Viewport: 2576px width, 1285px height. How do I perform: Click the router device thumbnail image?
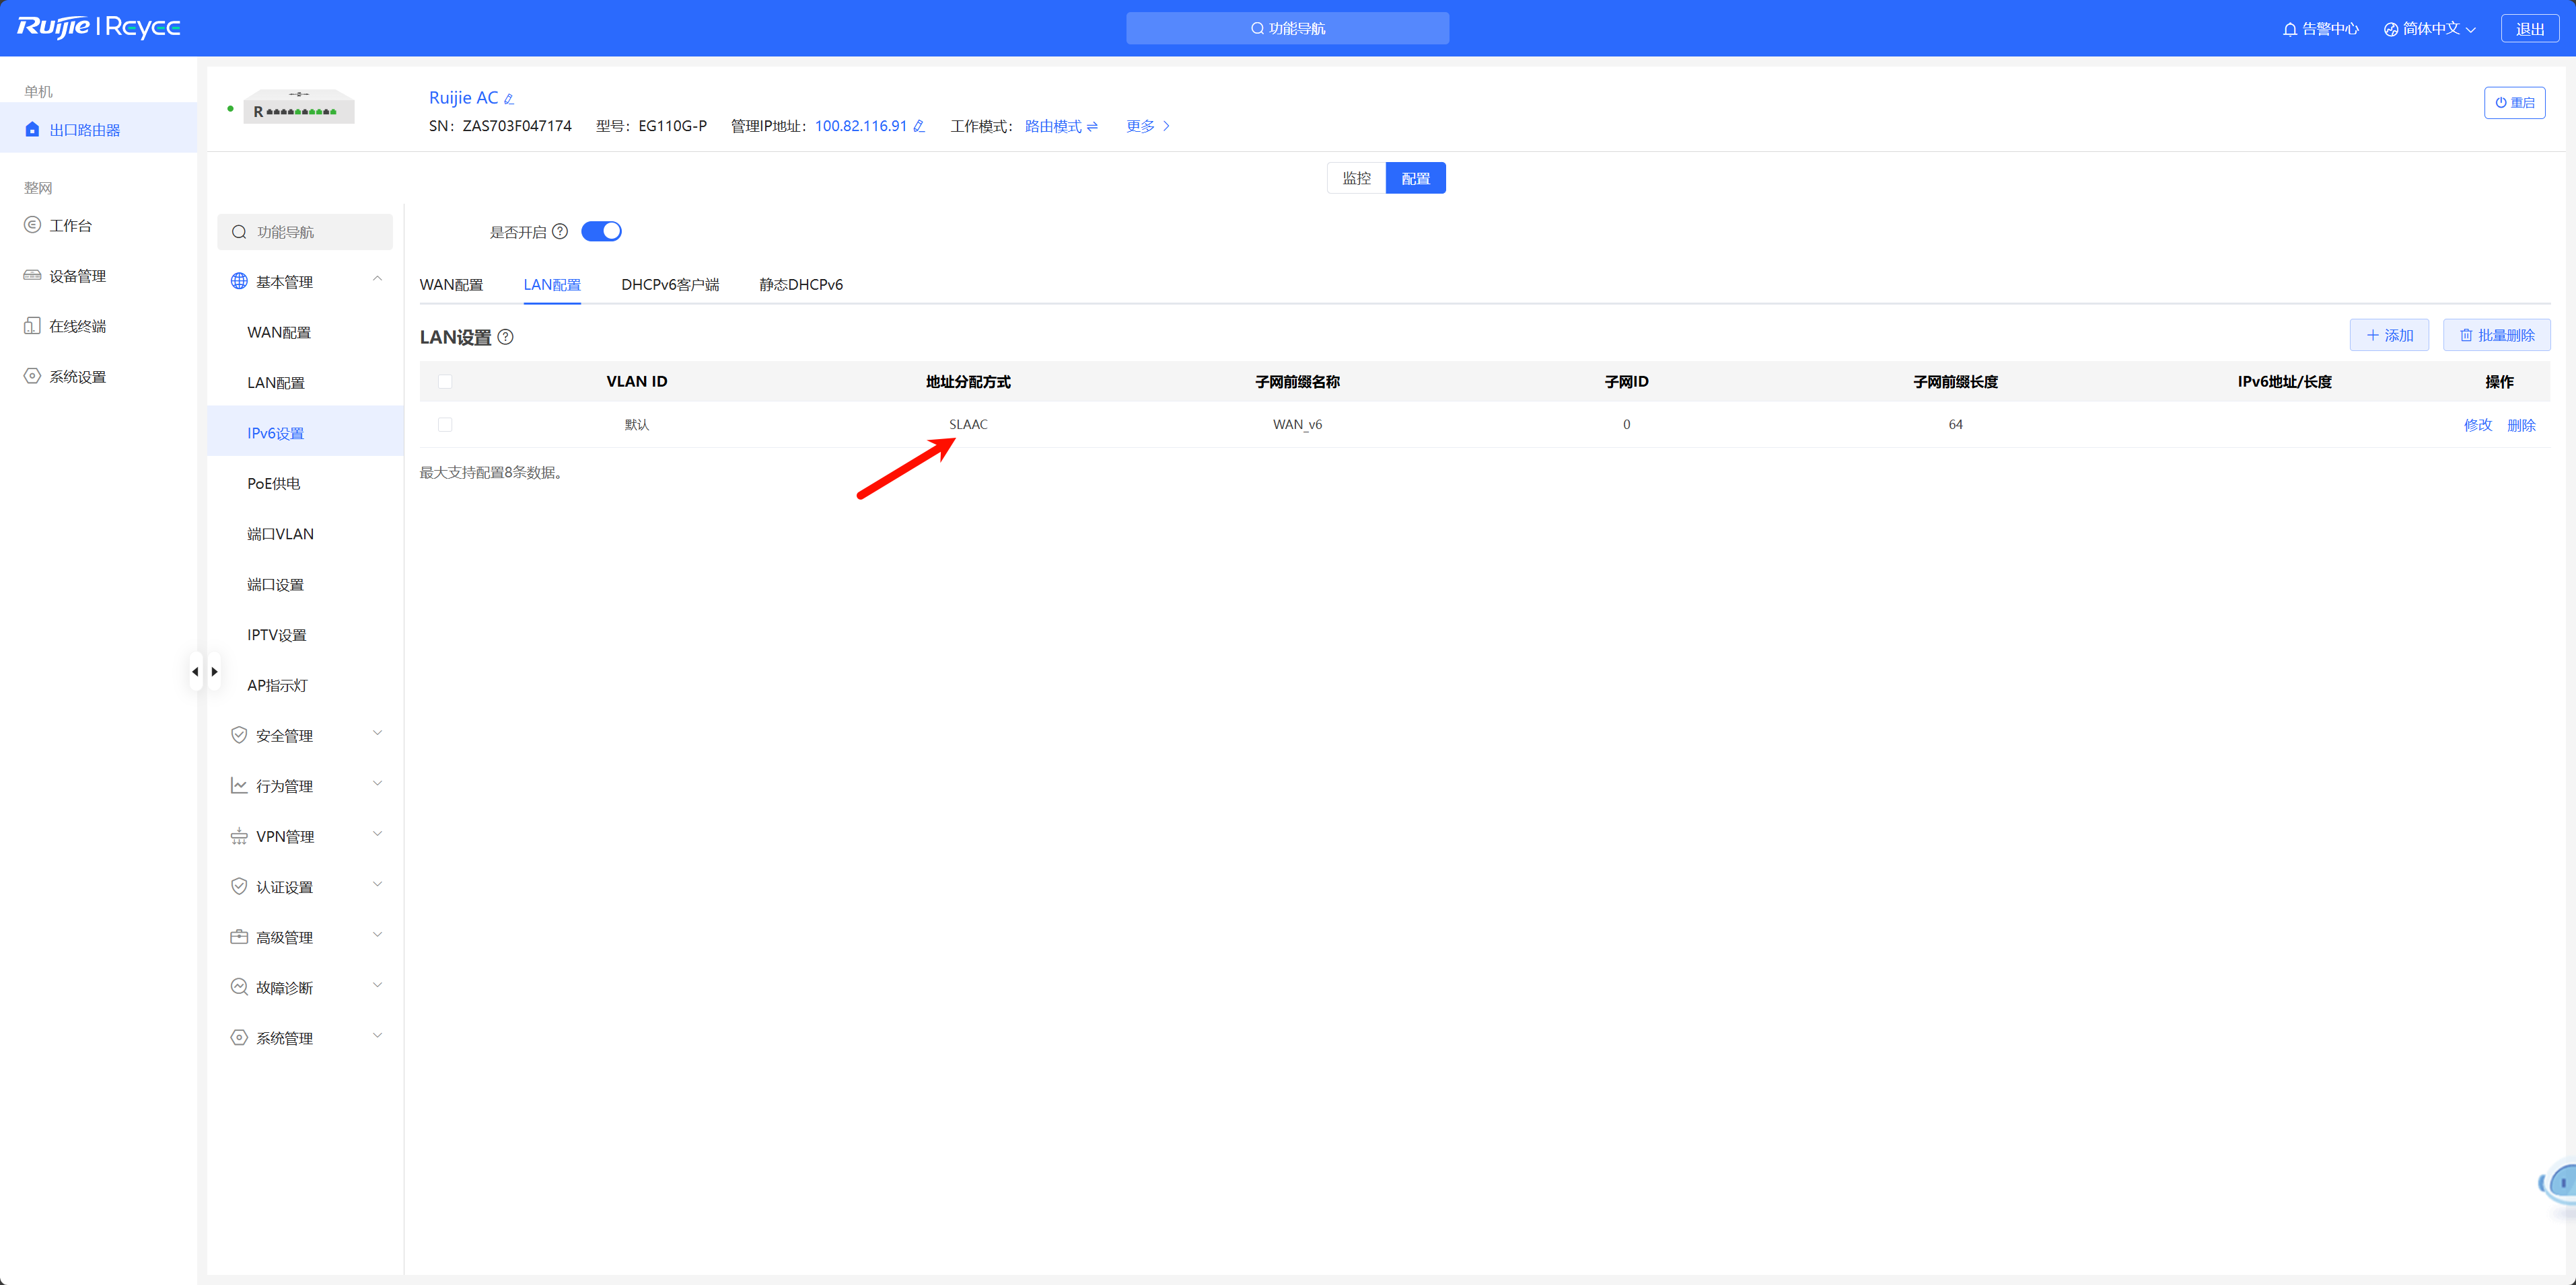click(x=298, y=107)
